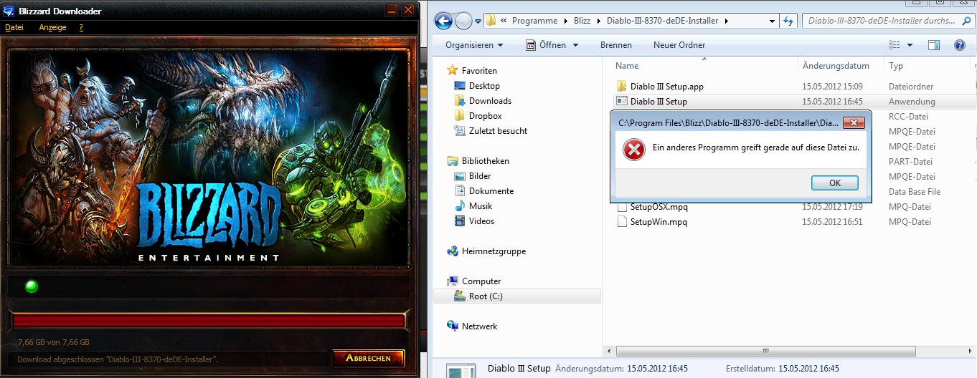The width and height of the screenshot is (977, 378).
Task: Click the Blizz breadcrumb in the address bar
Action: click(x=582, y=21)
